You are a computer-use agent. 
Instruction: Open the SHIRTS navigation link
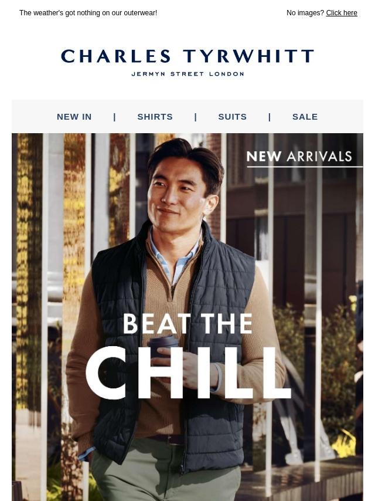tap(155, 117)
